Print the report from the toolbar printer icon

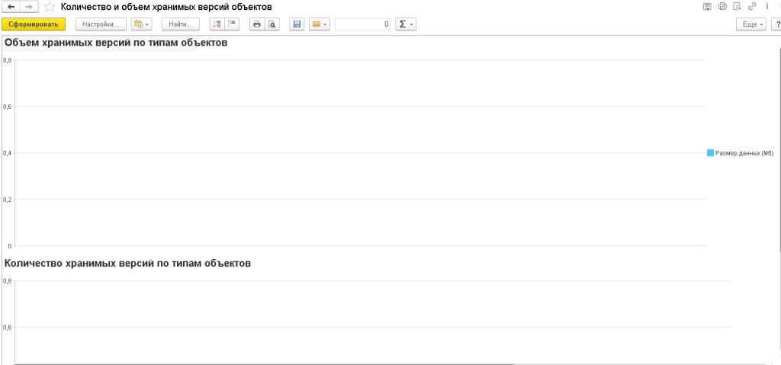coord(257,24)
